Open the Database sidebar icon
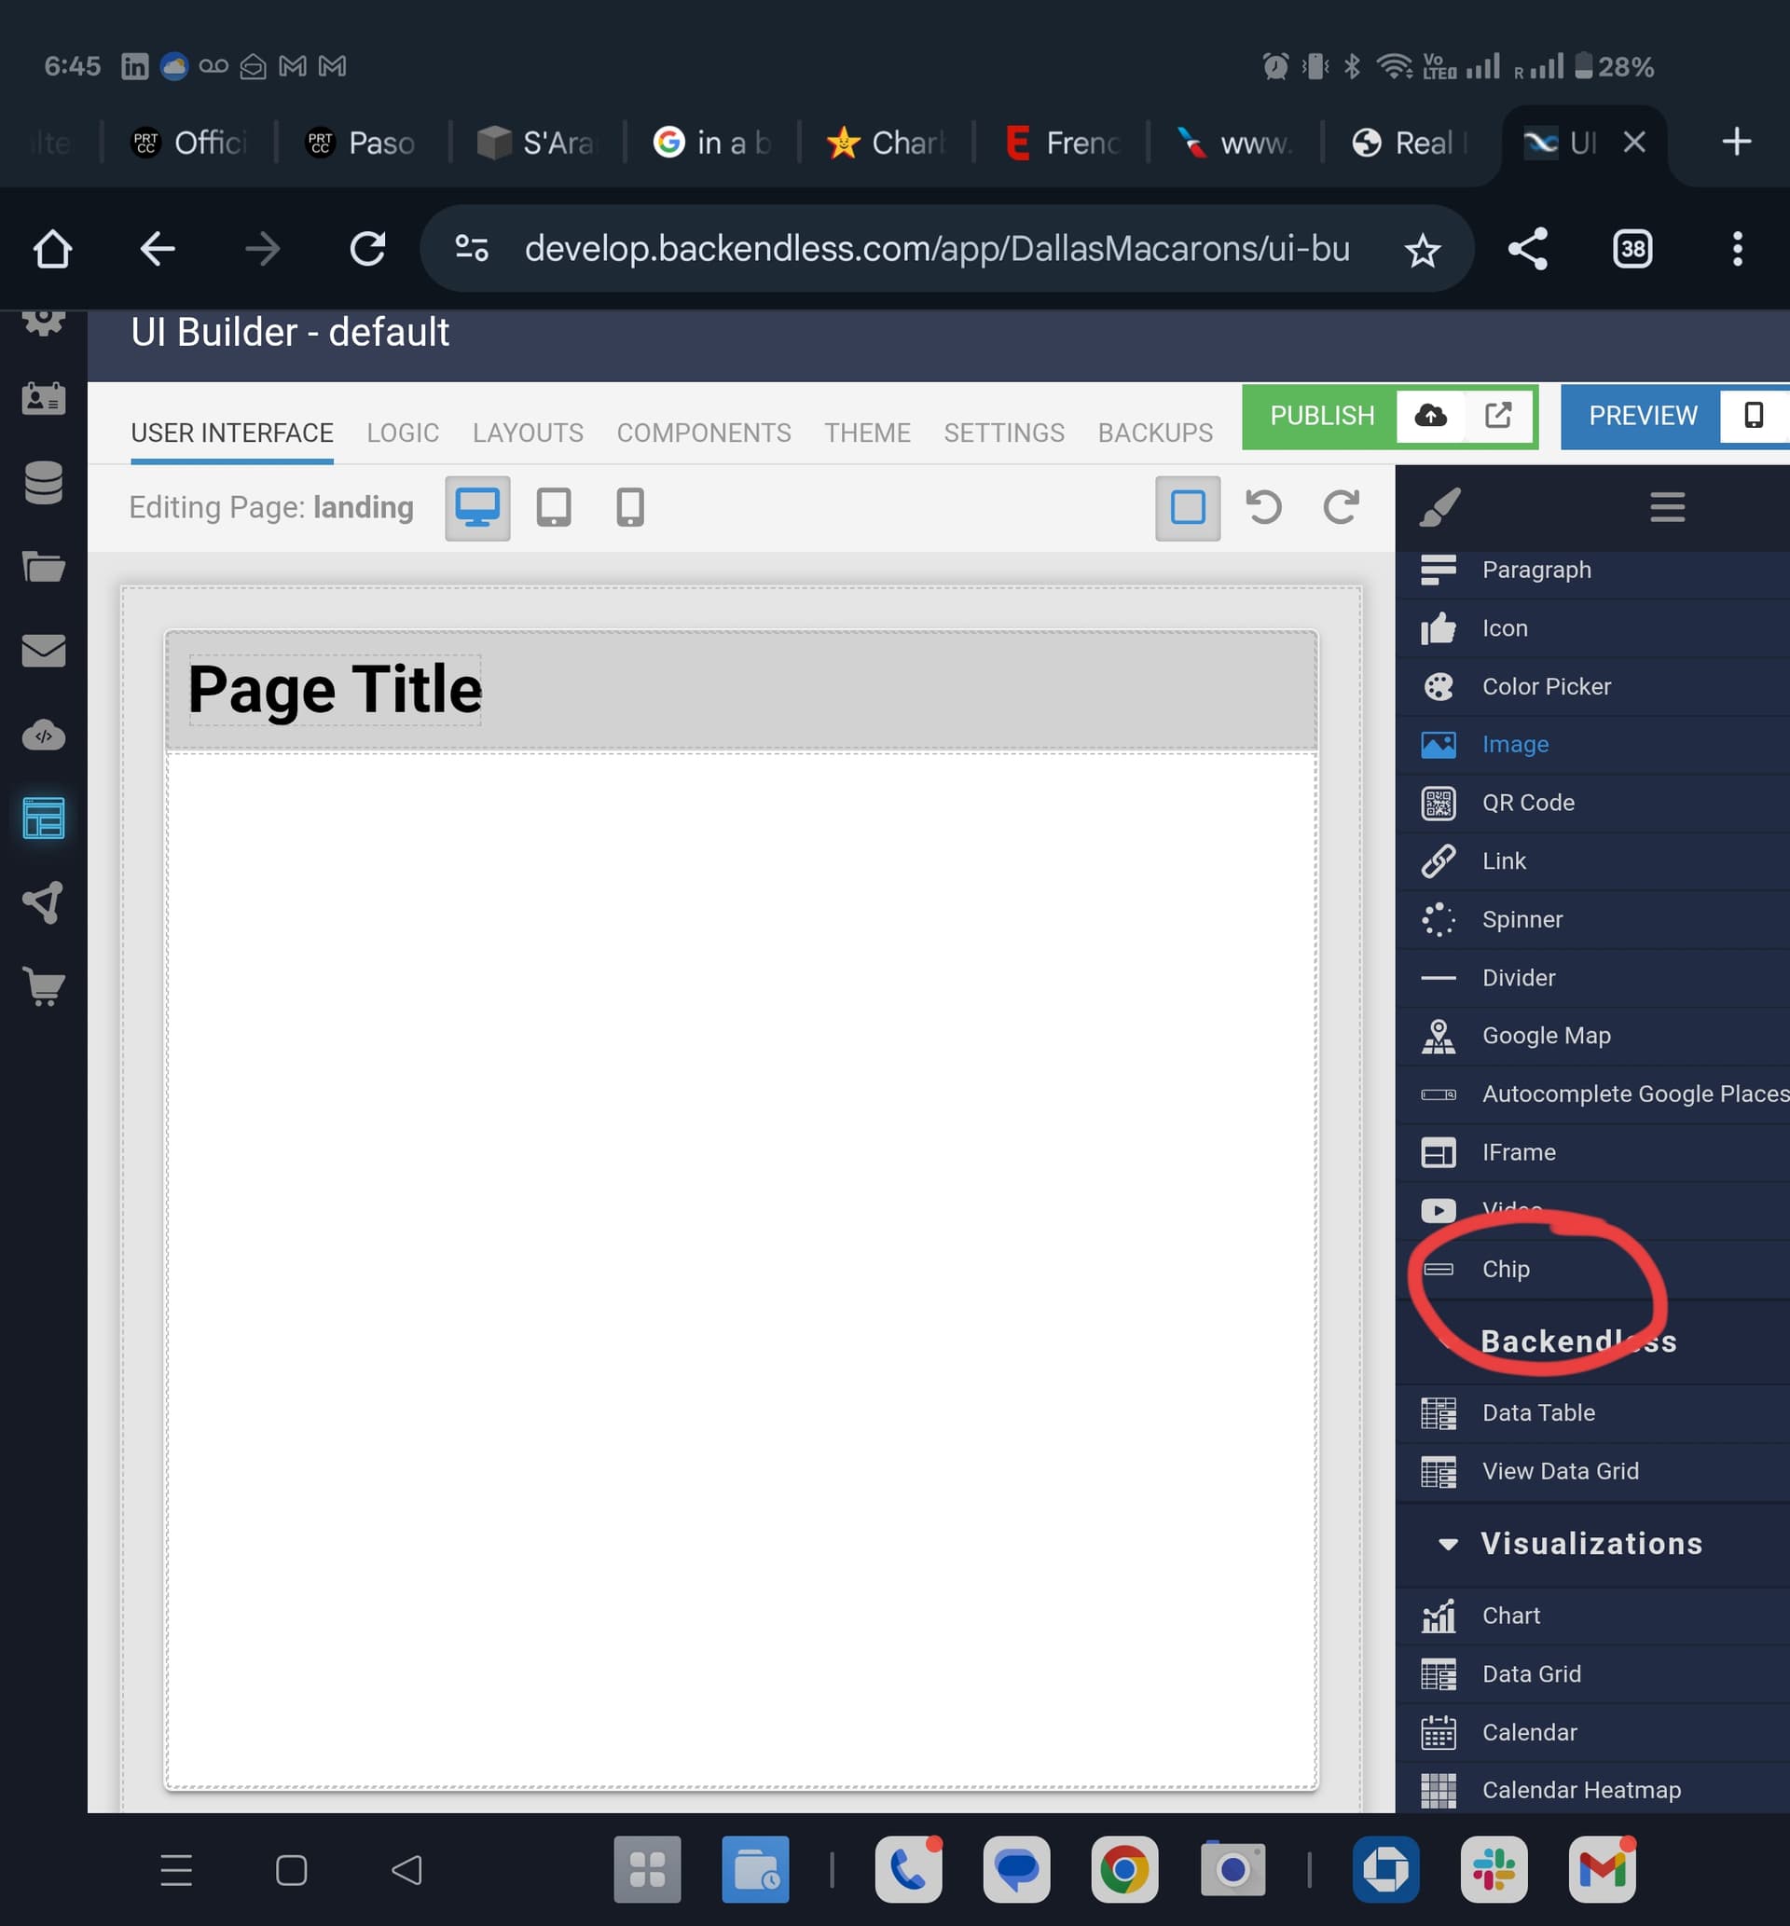Viewport: 1790px width, 1926px height. (x=44, y=482)
